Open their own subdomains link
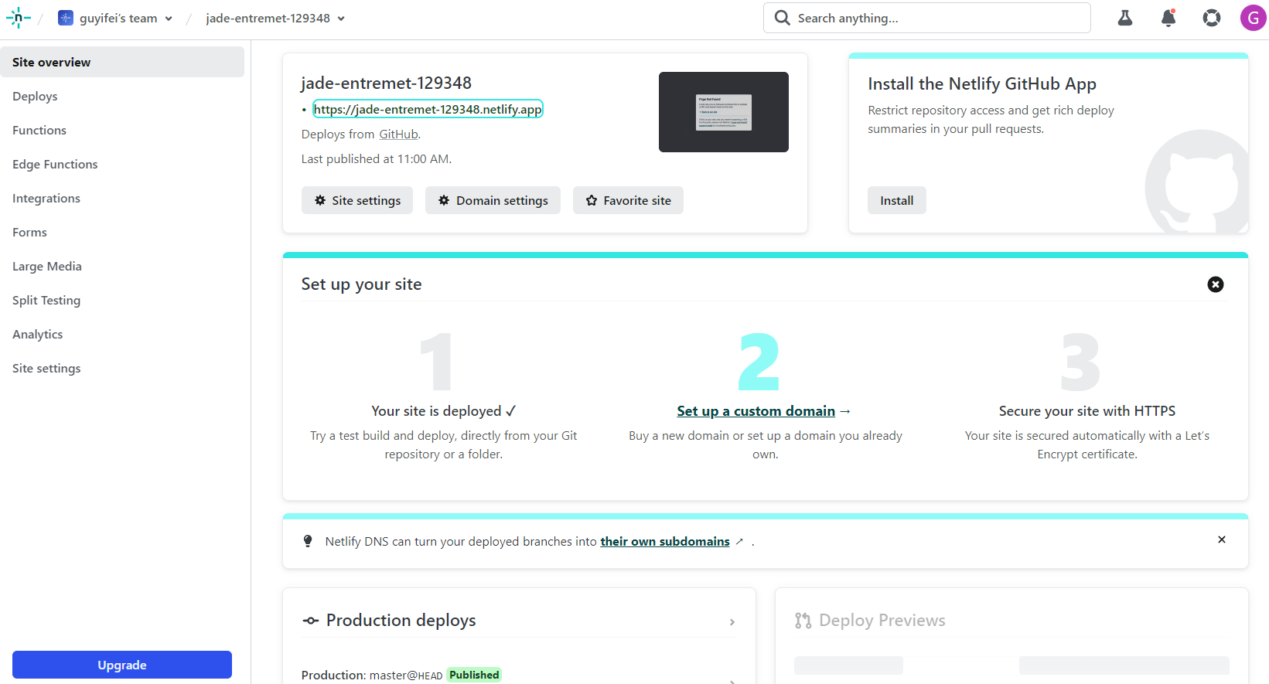Screen dimensions: 1269x684 click(x=665, y=541)
